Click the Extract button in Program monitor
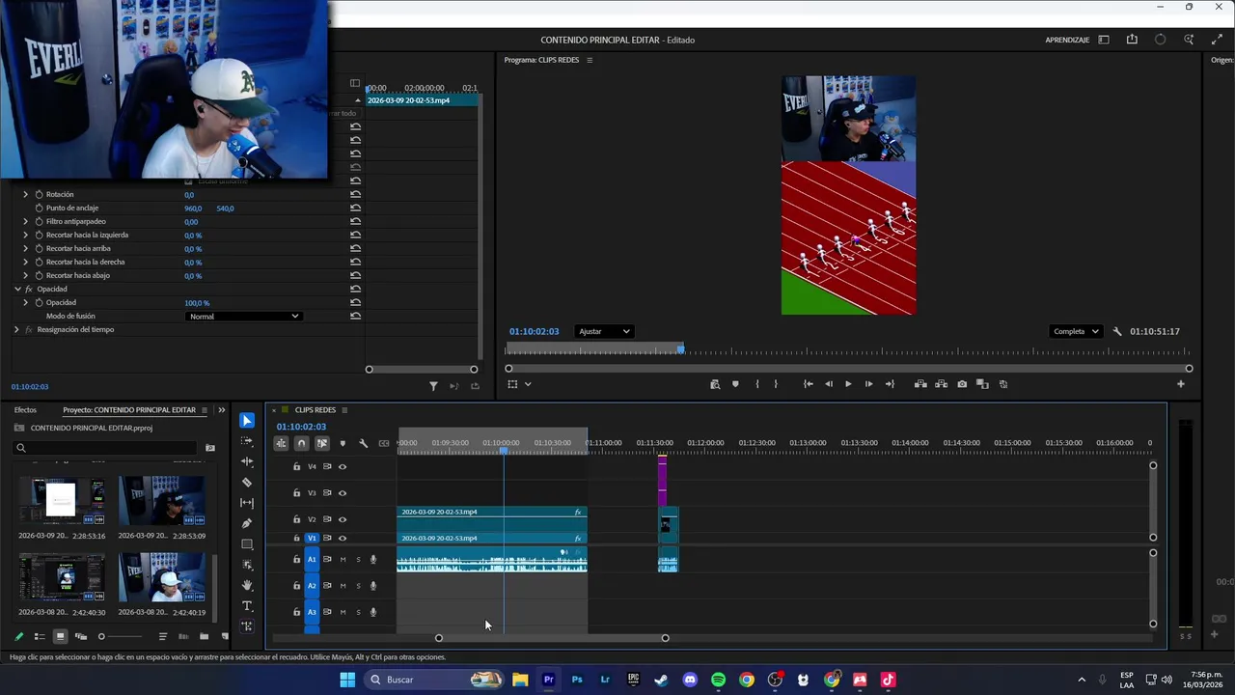The image size is (1235, 695). tap(941, 384)
